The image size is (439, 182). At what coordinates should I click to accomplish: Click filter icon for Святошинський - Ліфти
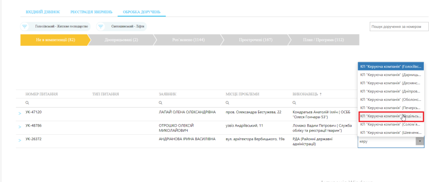(x=101, y=27)
